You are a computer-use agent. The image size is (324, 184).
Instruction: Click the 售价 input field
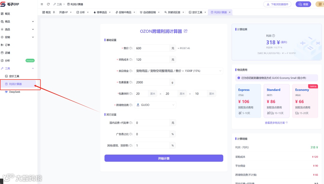pos(152,48)
